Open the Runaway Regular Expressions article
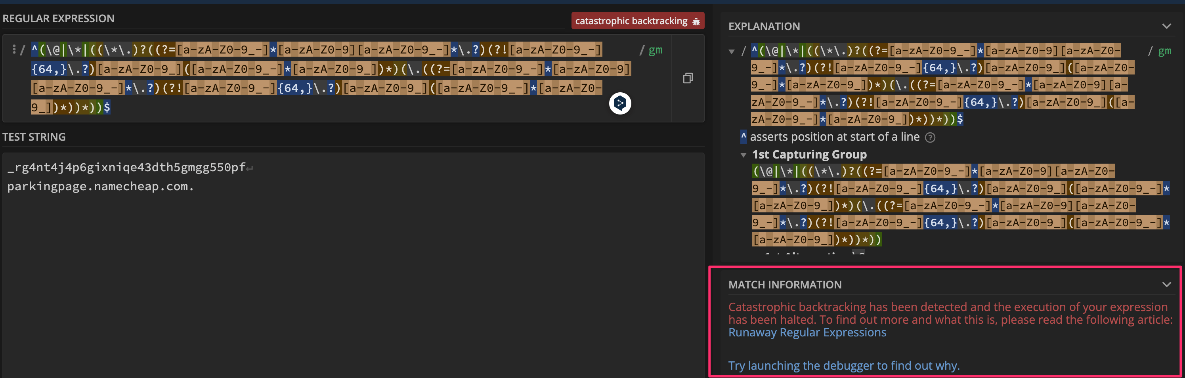Screen dimensions: 1185x378 (x=807, y=332)
